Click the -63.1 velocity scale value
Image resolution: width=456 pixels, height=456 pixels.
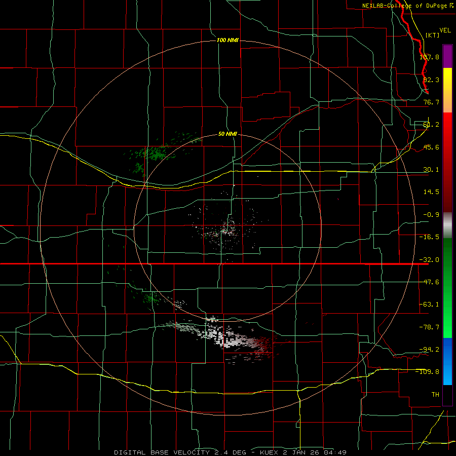(x=429, y=305)
